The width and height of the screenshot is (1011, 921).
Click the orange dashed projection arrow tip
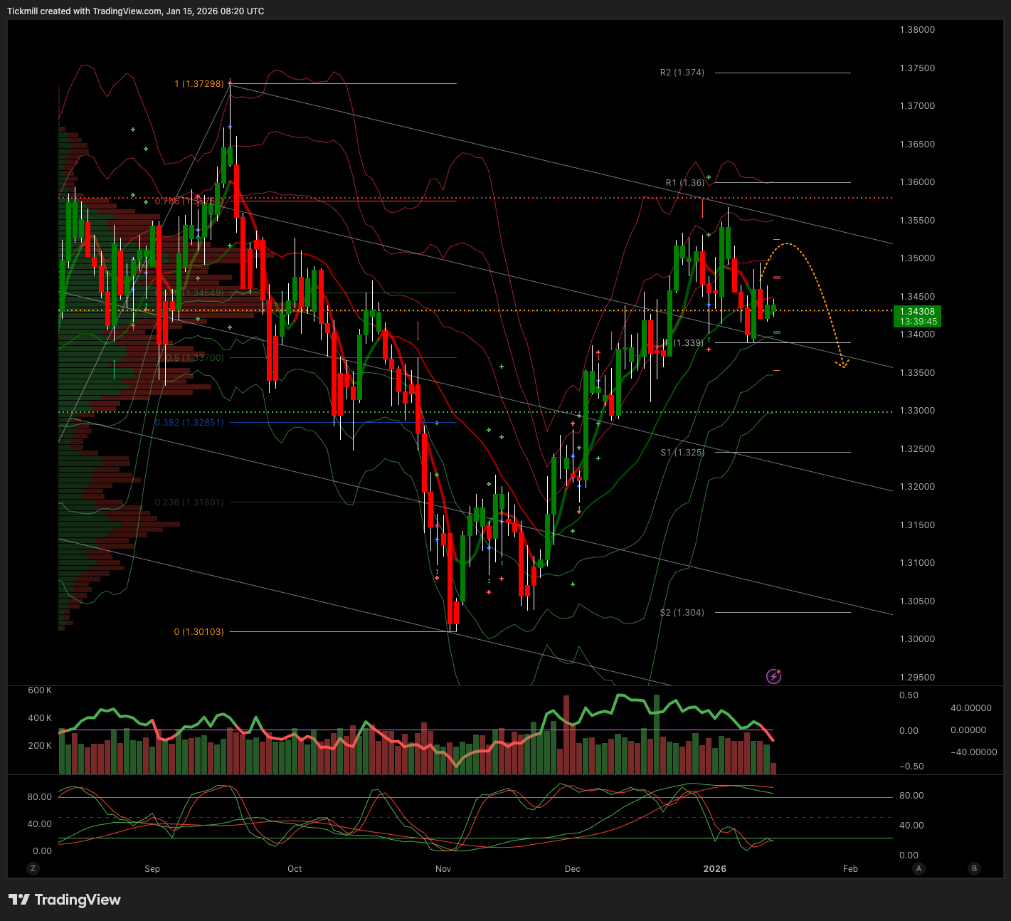click(x=843, y=367)
